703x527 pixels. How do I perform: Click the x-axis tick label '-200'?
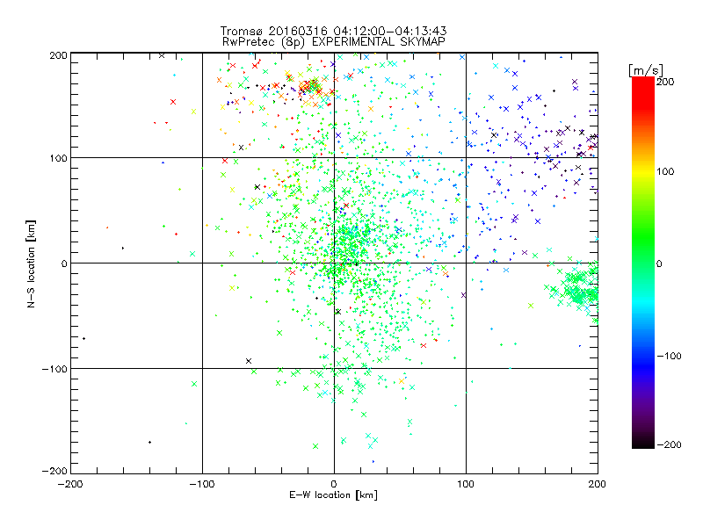click(70, 484)
